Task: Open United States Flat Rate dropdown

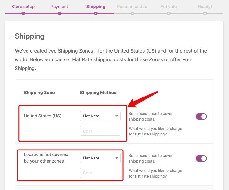Action: point(100,116)
